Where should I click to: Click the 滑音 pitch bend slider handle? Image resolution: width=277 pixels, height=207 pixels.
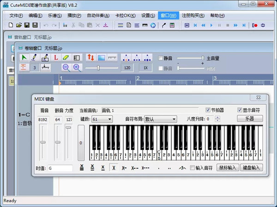[x=43, y=142]
